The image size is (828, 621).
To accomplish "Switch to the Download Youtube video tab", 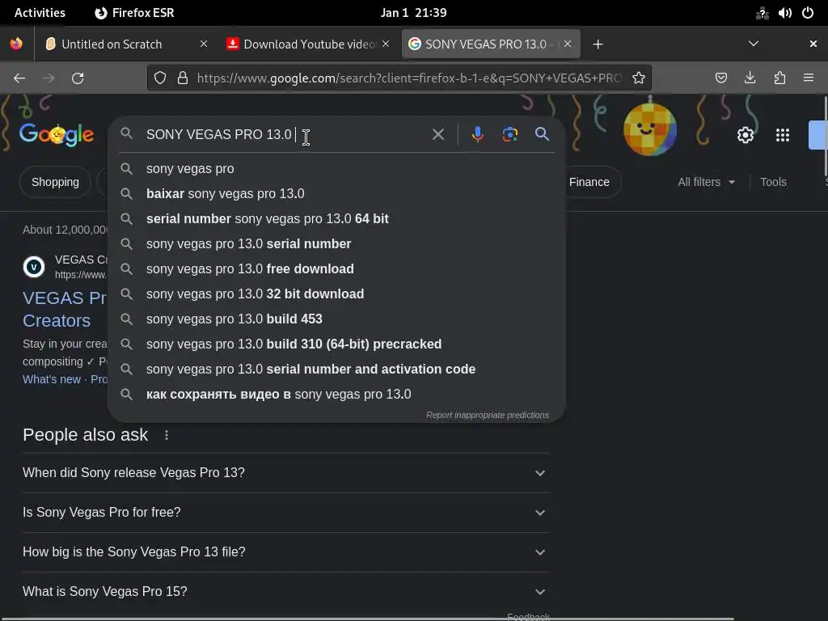I will coord(308,44).
